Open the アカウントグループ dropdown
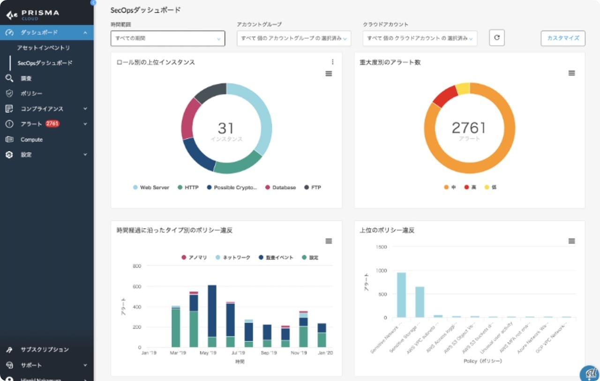The width and height of the screenshot is (600, 381). point(294,38)
